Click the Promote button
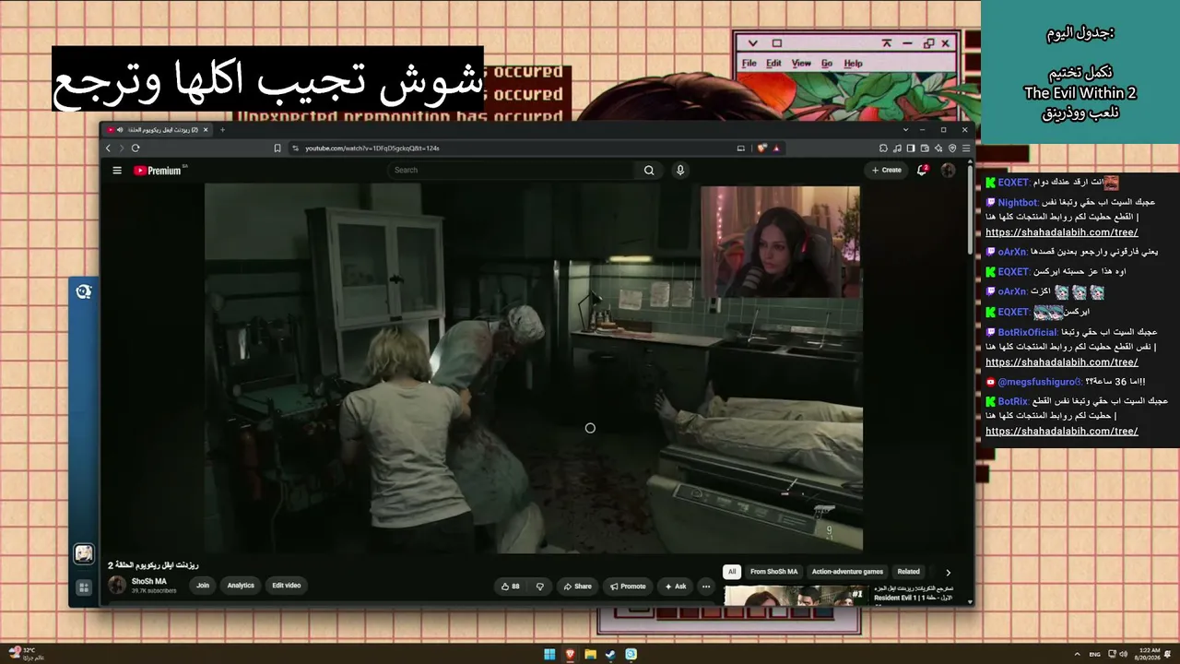 click(628, 587)
